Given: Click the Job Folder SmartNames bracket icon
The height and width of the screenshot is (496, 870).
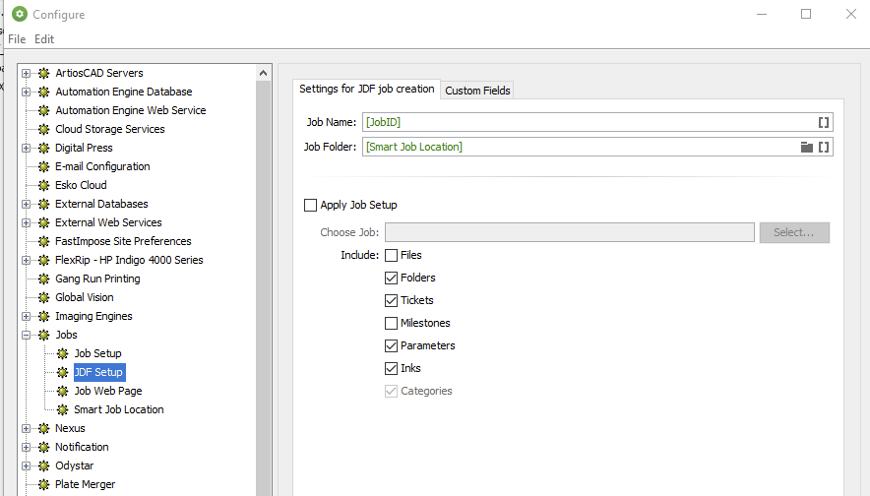Looking at the screenshot, I should pos(824,147).
